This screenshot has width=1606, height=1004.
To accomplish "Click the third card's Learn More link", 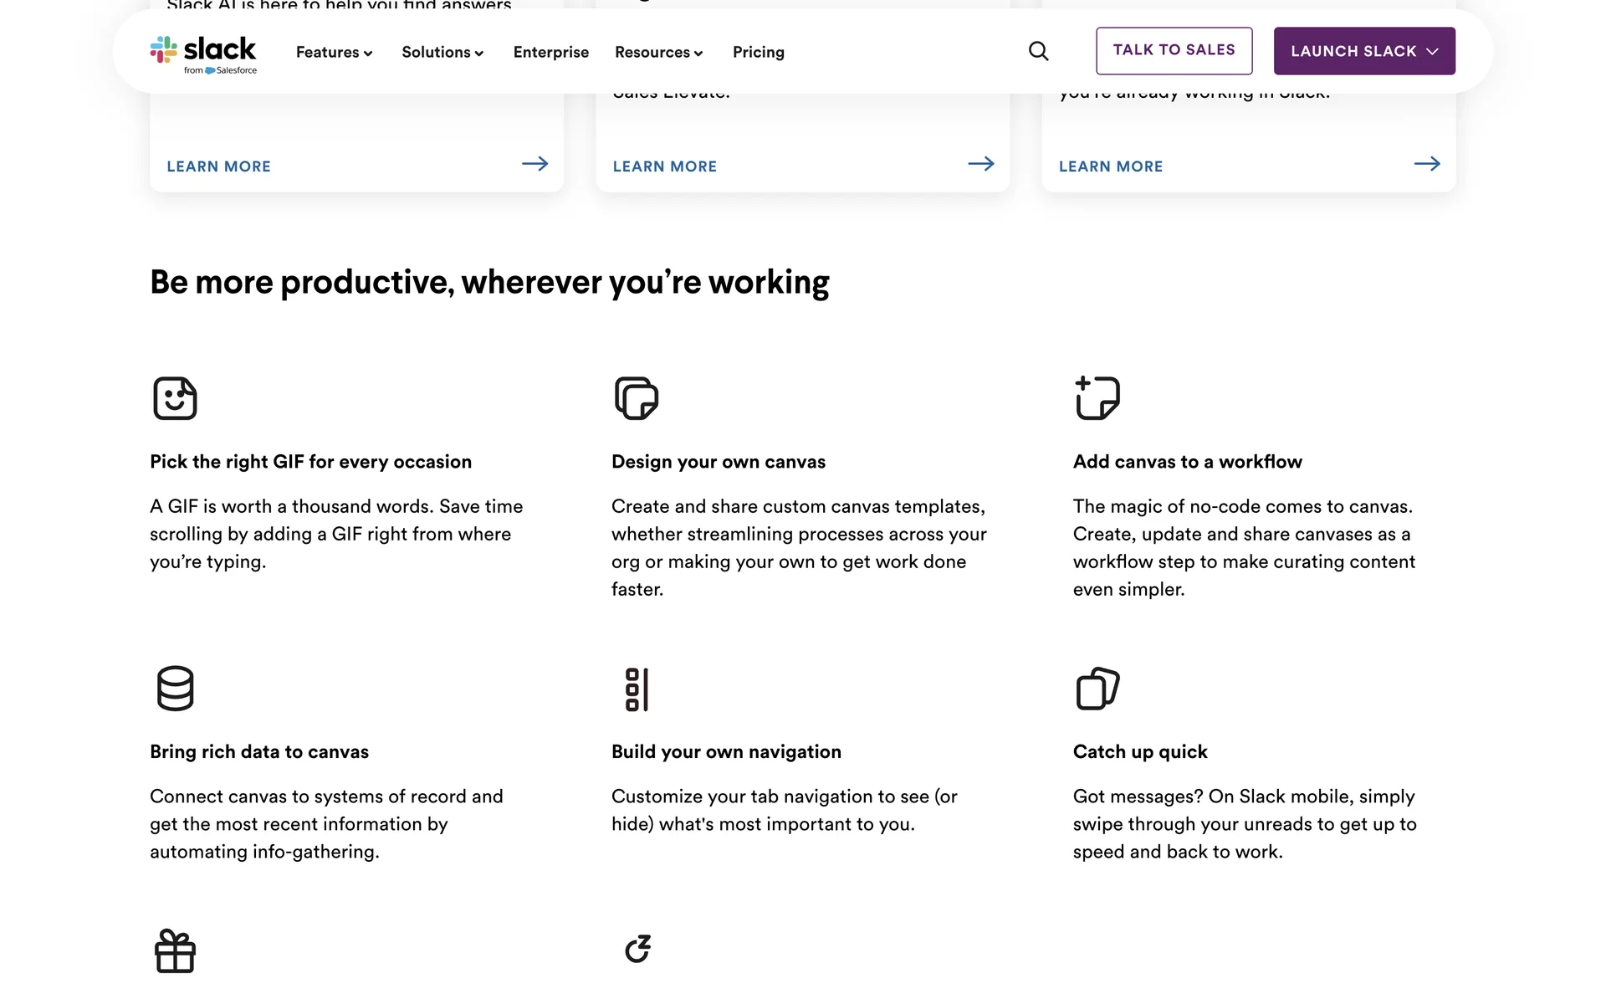I will pos(1110,166).
